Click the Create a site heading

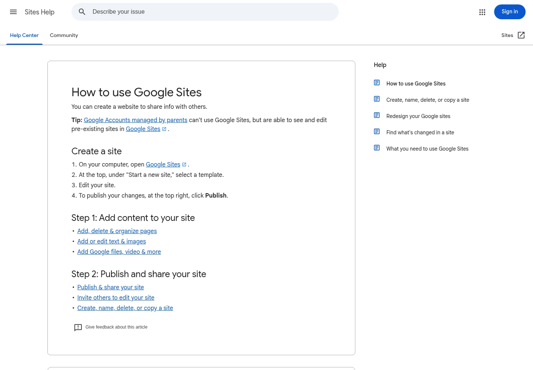(97, 151)
